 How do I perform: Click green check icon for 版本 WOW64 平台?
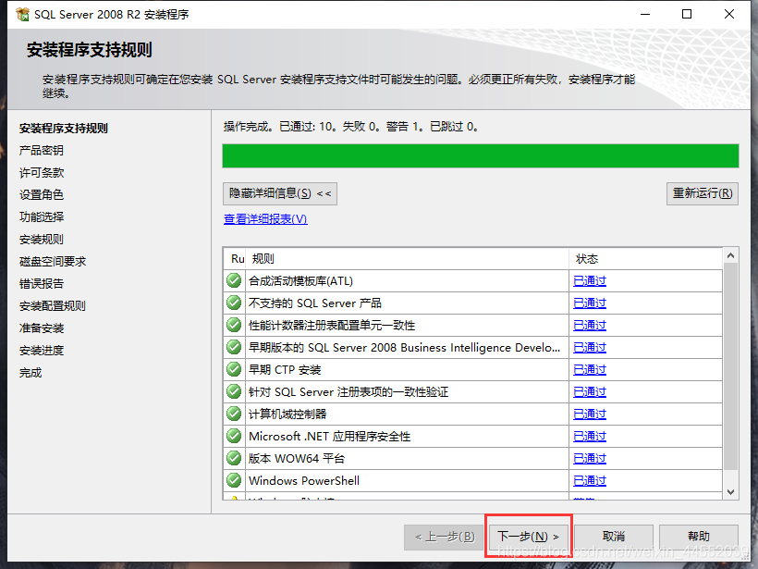(234, 458)
